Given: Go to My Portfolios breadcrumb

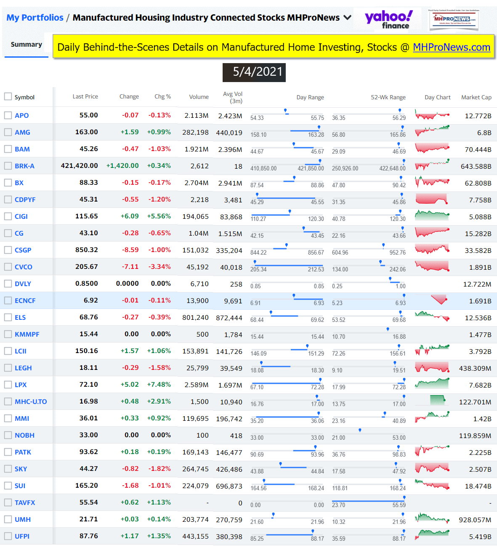Looking at the screenshot, I should [x=35, y=18].
